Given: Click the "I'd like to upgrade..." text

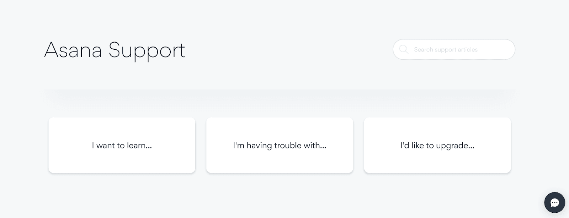Looking at the screenshot, I should click(437, 146).
